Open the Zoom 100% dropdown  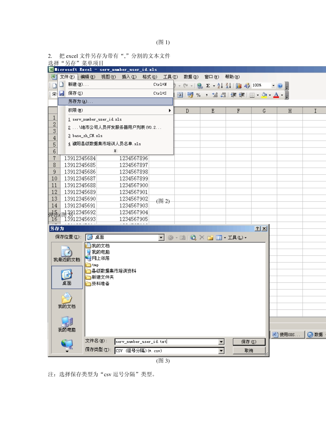(x=273, y=86)
